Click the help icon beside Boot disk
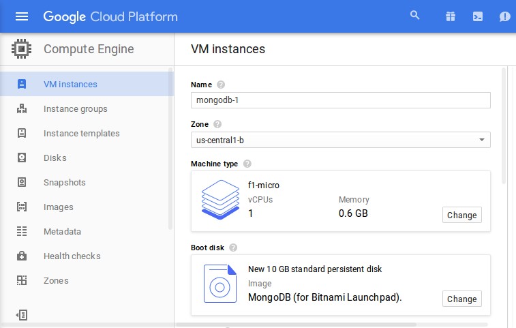Image resolution: width=516 pixels, height=328 pixels. coord(233,248)
